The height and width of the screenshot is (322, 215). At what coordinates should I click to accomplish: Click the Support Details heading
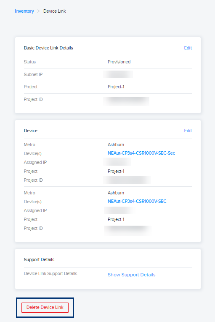point(39,259)
